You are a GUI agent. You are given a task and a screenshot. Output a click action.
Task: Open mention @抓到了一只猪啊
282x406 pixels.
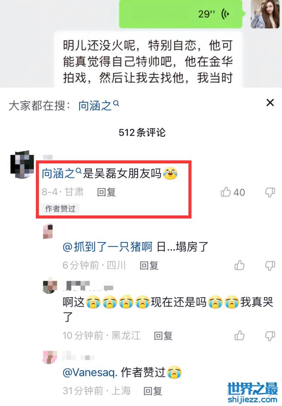(108, 247)
